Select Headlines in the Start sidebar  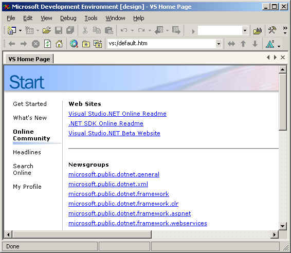27,152
